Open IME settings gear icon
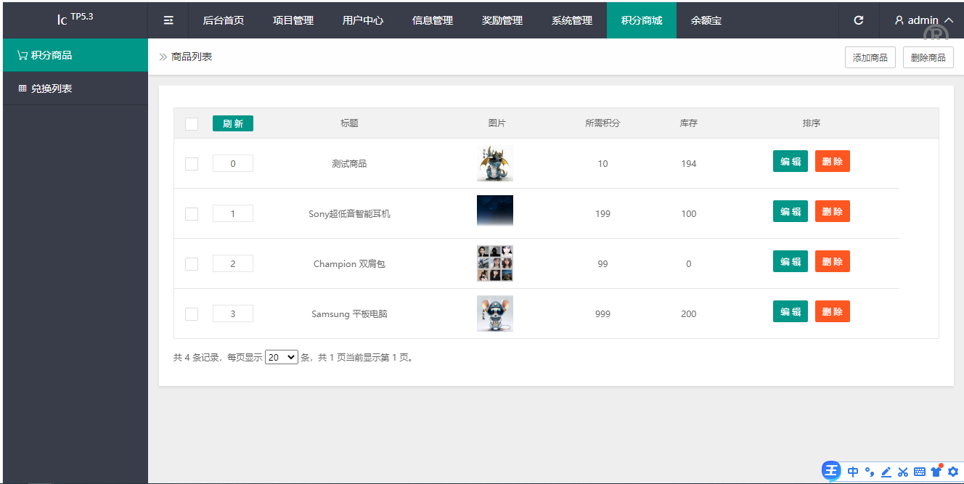 [x=953, y=472]
